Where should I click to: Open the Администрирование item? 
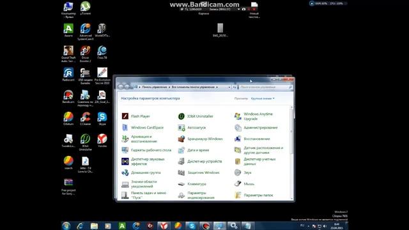[256, 128]
